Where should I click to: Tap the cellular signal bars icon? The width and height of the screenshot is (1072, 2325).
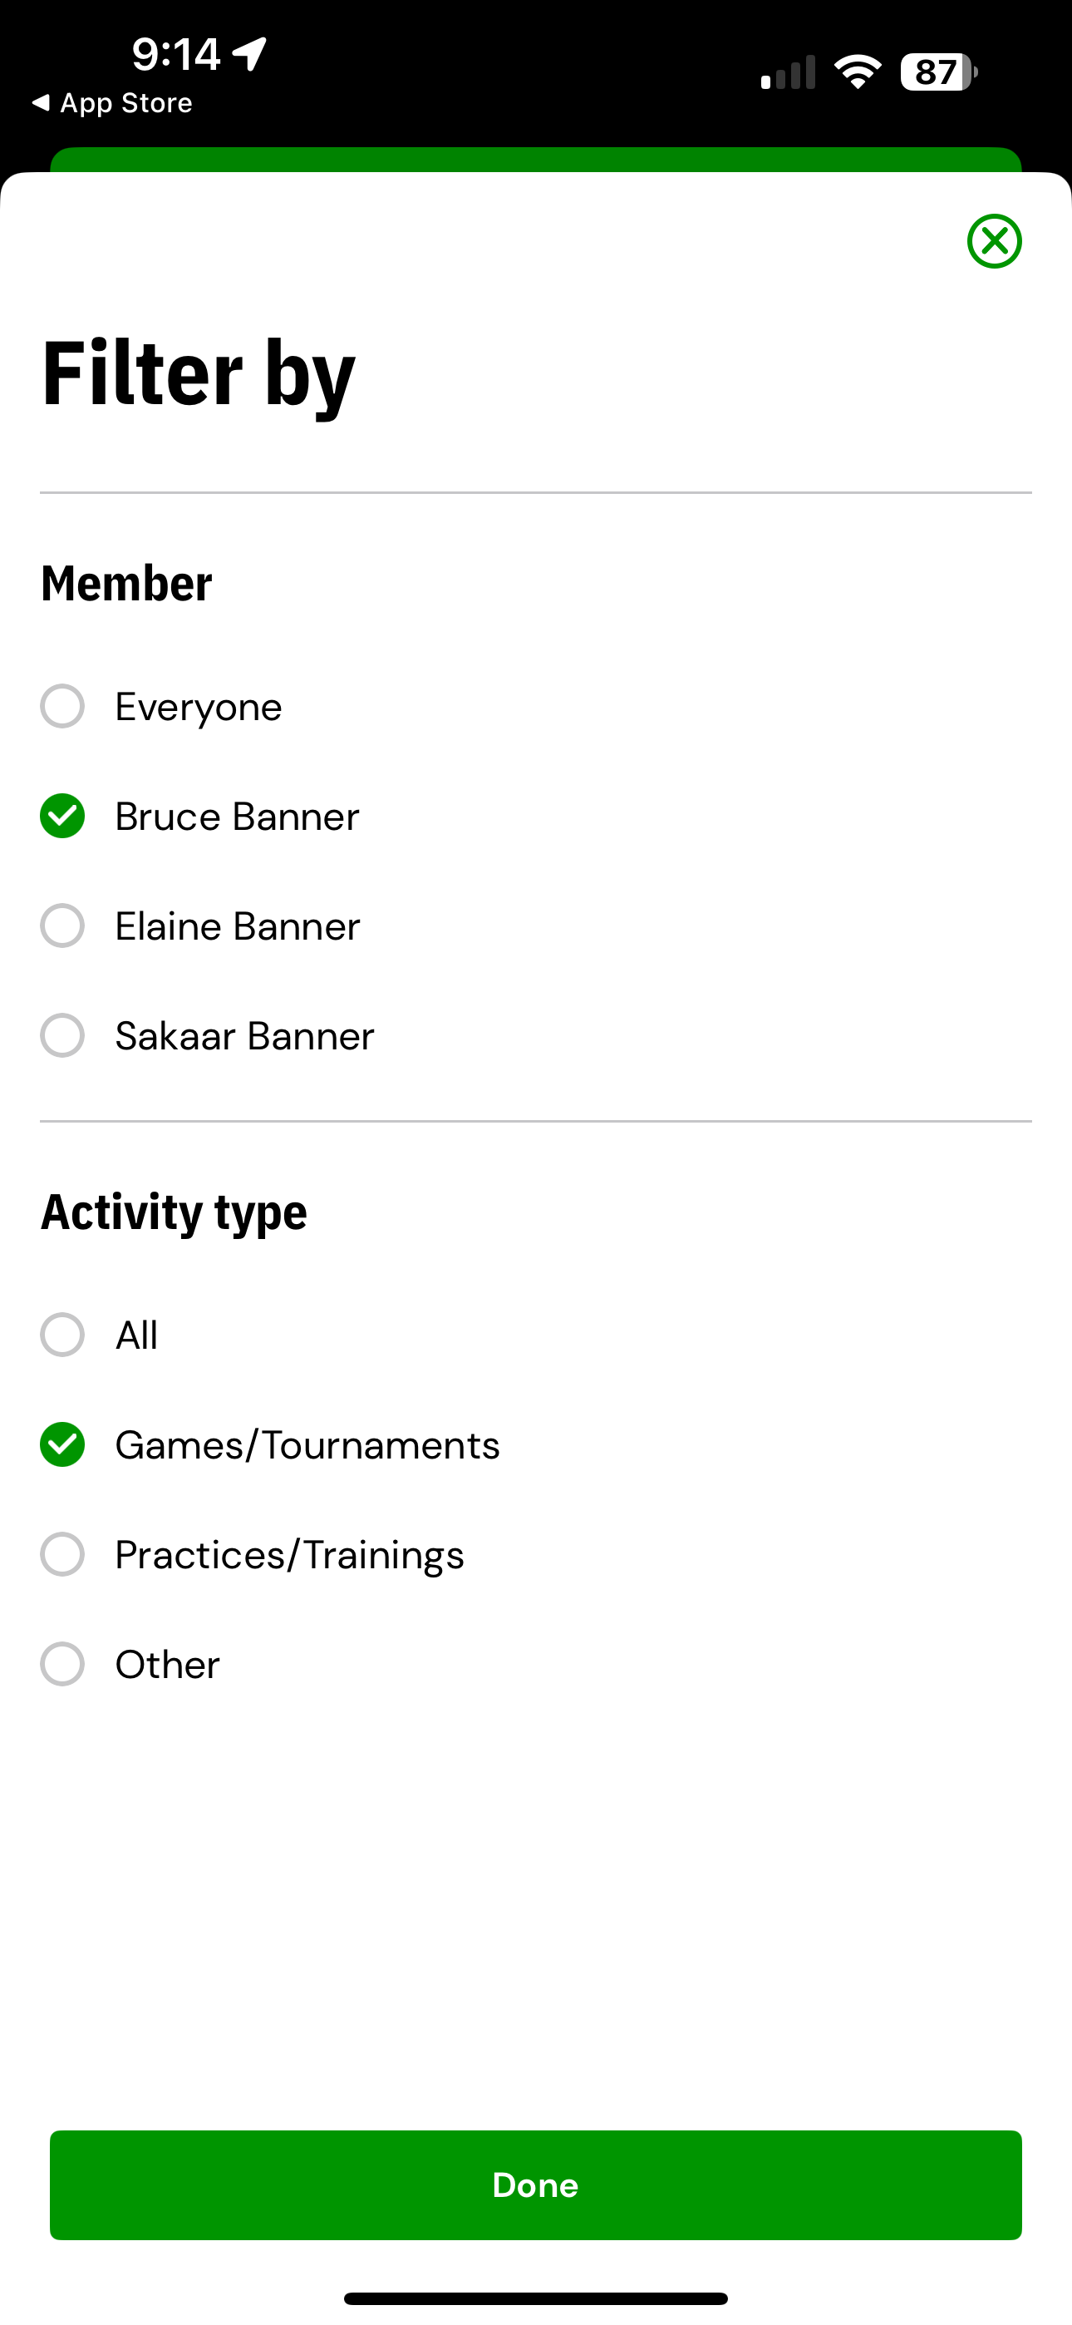[x=788, y=72]
